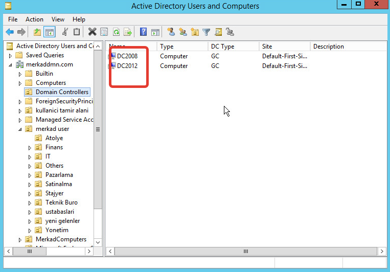Image resolution: width=390 pixels, height=272 pixels.
Task: Click the Default-First-Si... site cell for DC2012
Action: [x=285, y=65]
